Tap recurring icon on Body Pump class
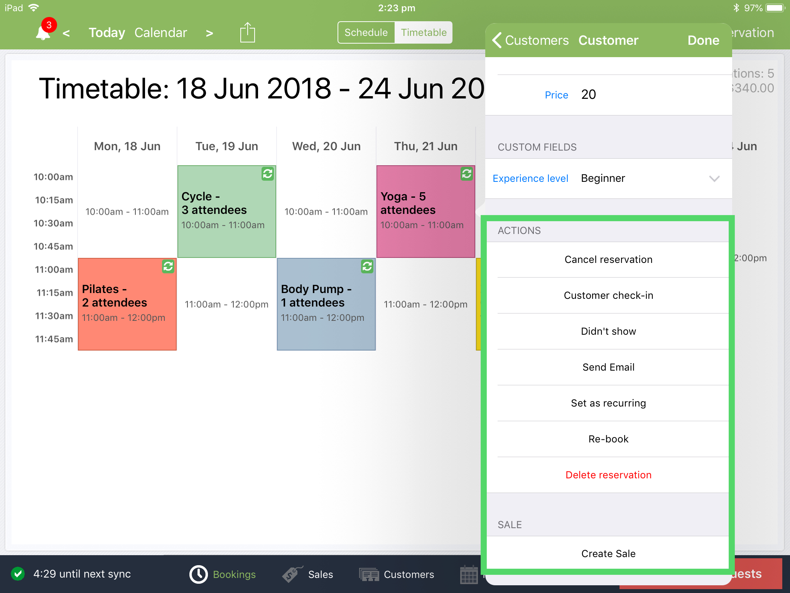Viewport: 790px width, 593px height. tap(367, 266)
